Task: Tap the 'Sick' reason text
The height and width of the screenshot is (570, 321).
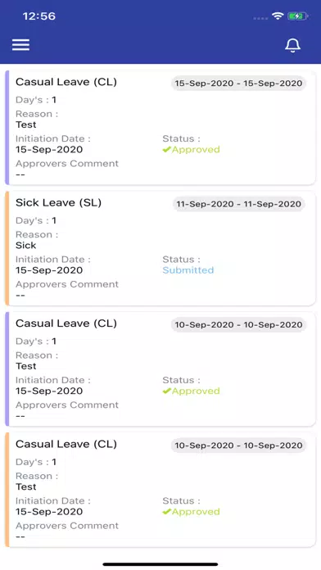Action: click(26, 246)
